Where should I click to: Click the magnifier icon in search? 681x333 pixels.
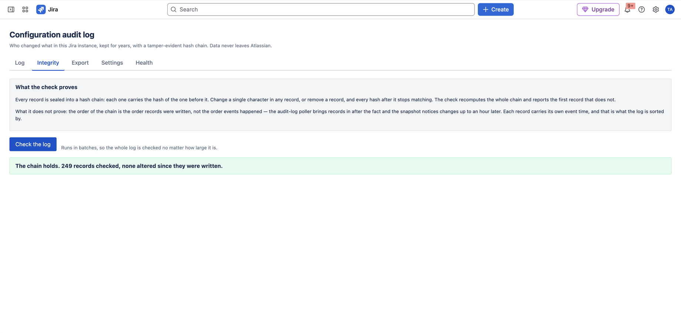[x=174, y=10]
